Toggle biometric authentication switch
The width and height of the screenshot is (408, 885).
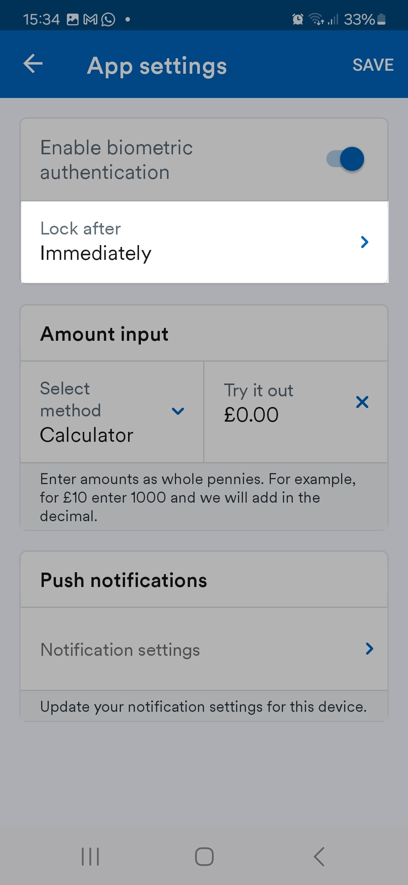point(345,159)
